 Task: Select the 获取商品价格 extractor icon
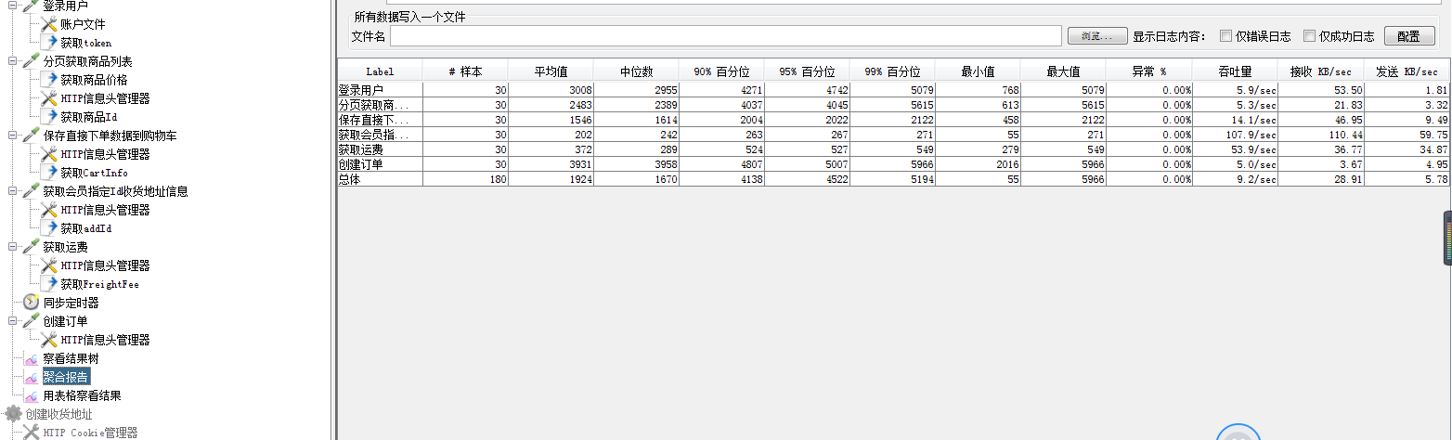(x=49, y=80)
